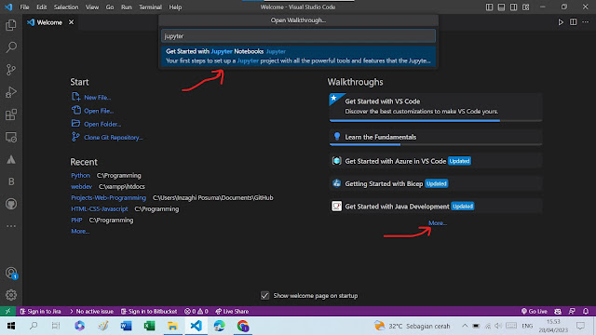Open recent webdev folder
Screen dimensions: 596x335
click(81, 186)
